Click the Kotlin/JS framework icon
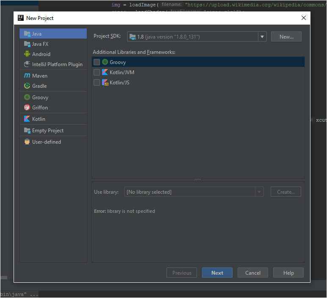Viewport: 327px width, 298px height. pos(105,82)
